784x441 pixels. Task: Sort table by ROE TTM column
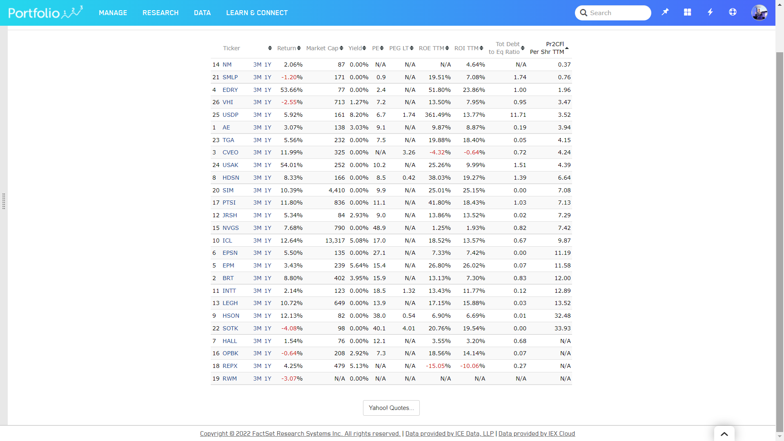pos(434,48)
